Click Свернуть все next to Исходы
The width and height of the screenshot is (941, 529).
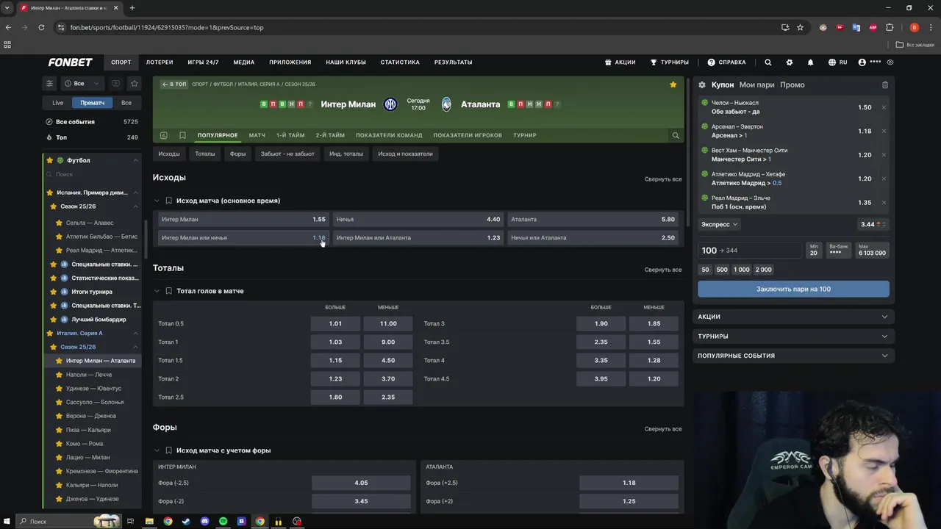(x=662, y=179)
